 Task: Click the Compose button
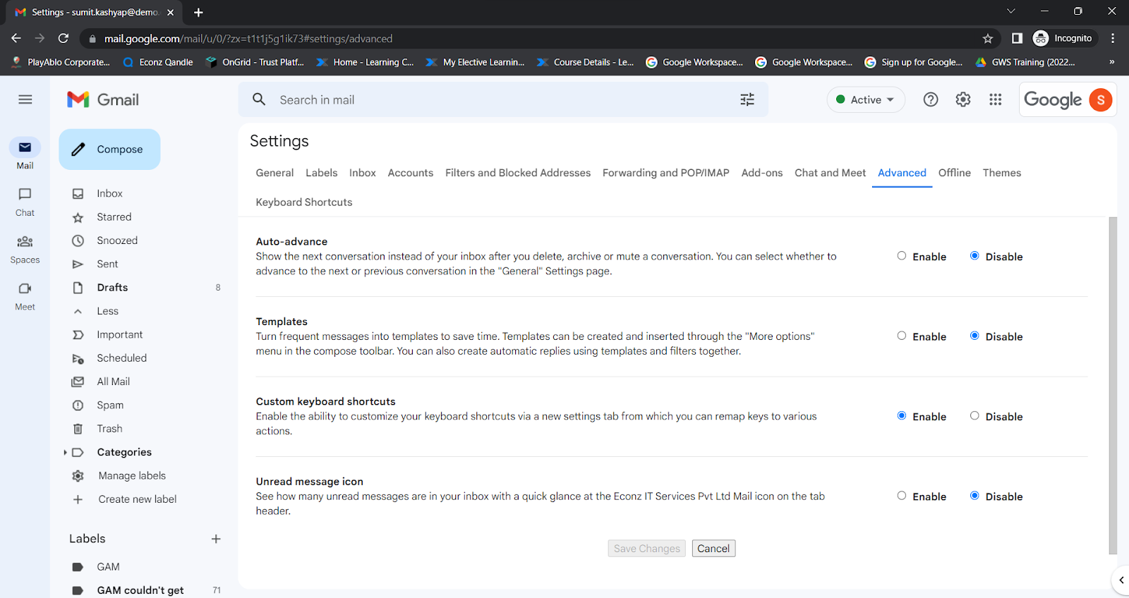(x=109, y=149)
